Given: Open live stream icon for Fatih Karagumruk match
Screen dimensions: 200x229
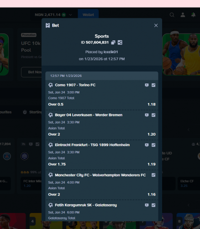Looking at the screenshot, I should pos(147,205).
